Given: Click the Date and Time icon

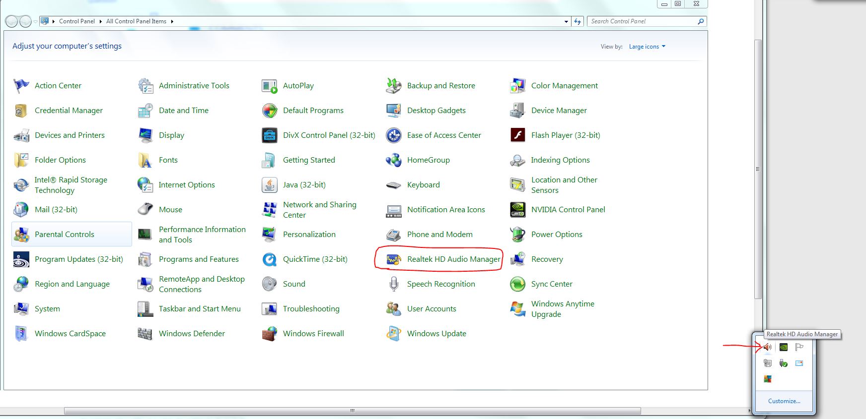Looking at the screenshot, I should coord(145,111).
